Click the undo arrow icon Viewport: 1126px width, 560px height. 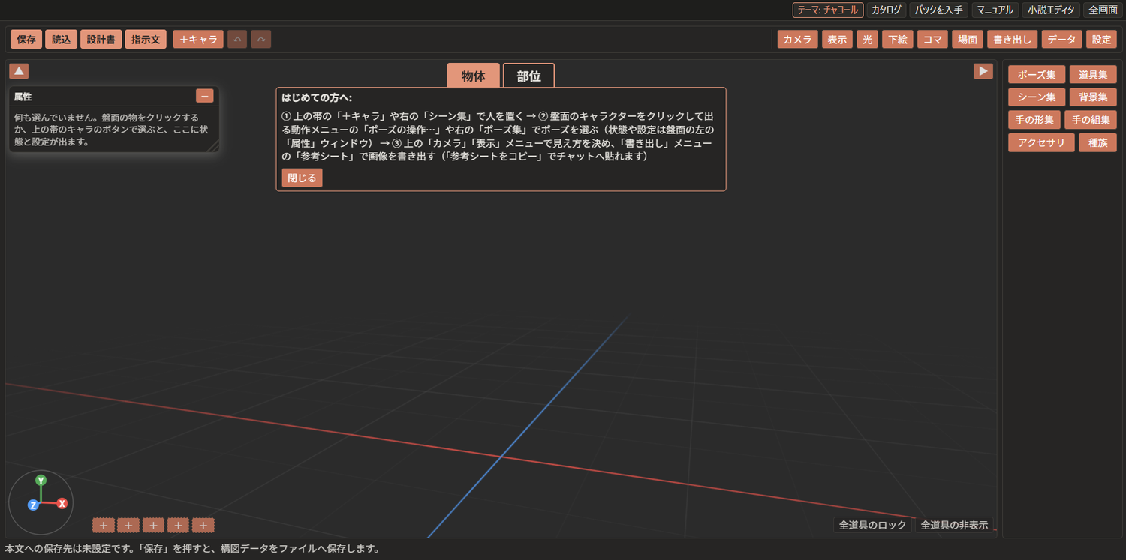pyautogui.click(x=237, y=39)
